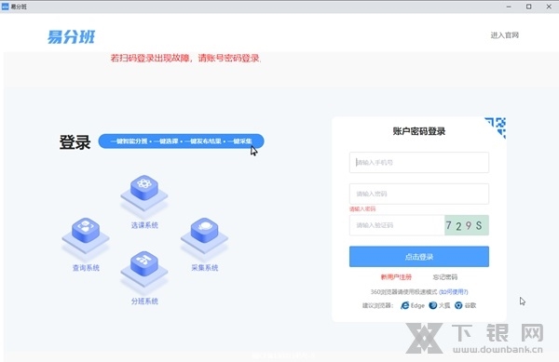The height and width of the screenshot is (362, 559).
Task: Click the blue 一键智能分班 banner
Action: [181, 141]
